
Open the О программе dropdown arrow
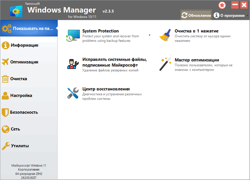point(247,16)
